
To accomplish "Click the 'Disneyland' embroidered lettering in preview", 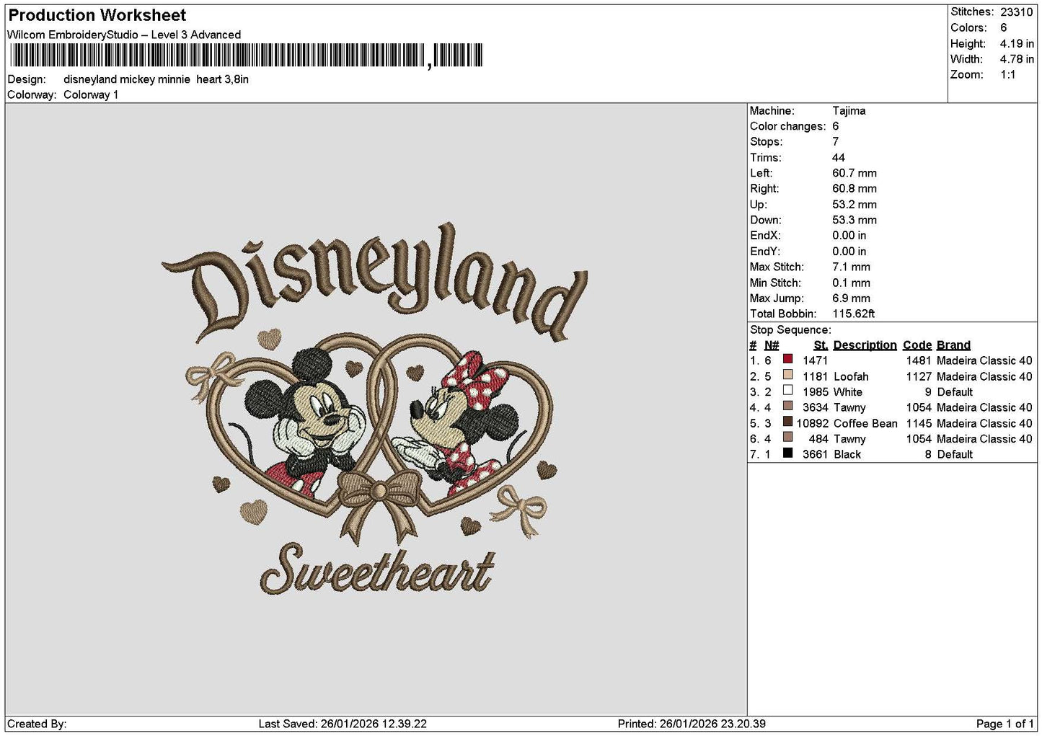I will coord(375,283).
